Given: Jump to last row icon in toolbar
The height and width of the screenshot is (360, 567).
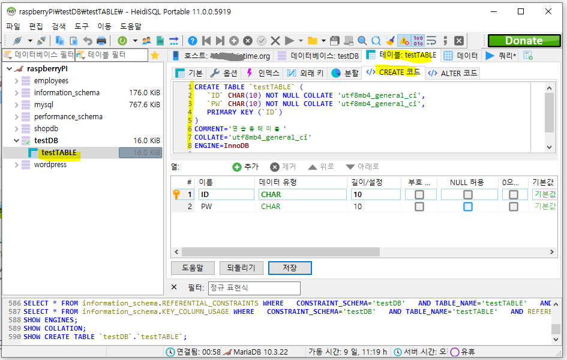Looking at the screenshot, I should (220, 41).
